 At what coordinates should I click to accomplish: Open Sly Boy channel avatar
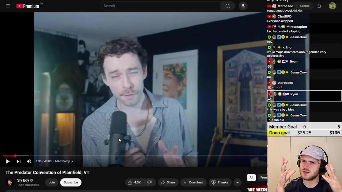coord(10,182)
